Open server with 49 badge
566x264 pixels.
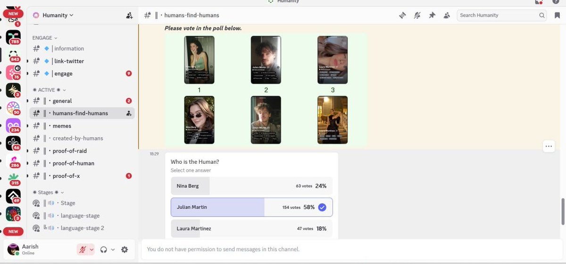click(13, 196)
